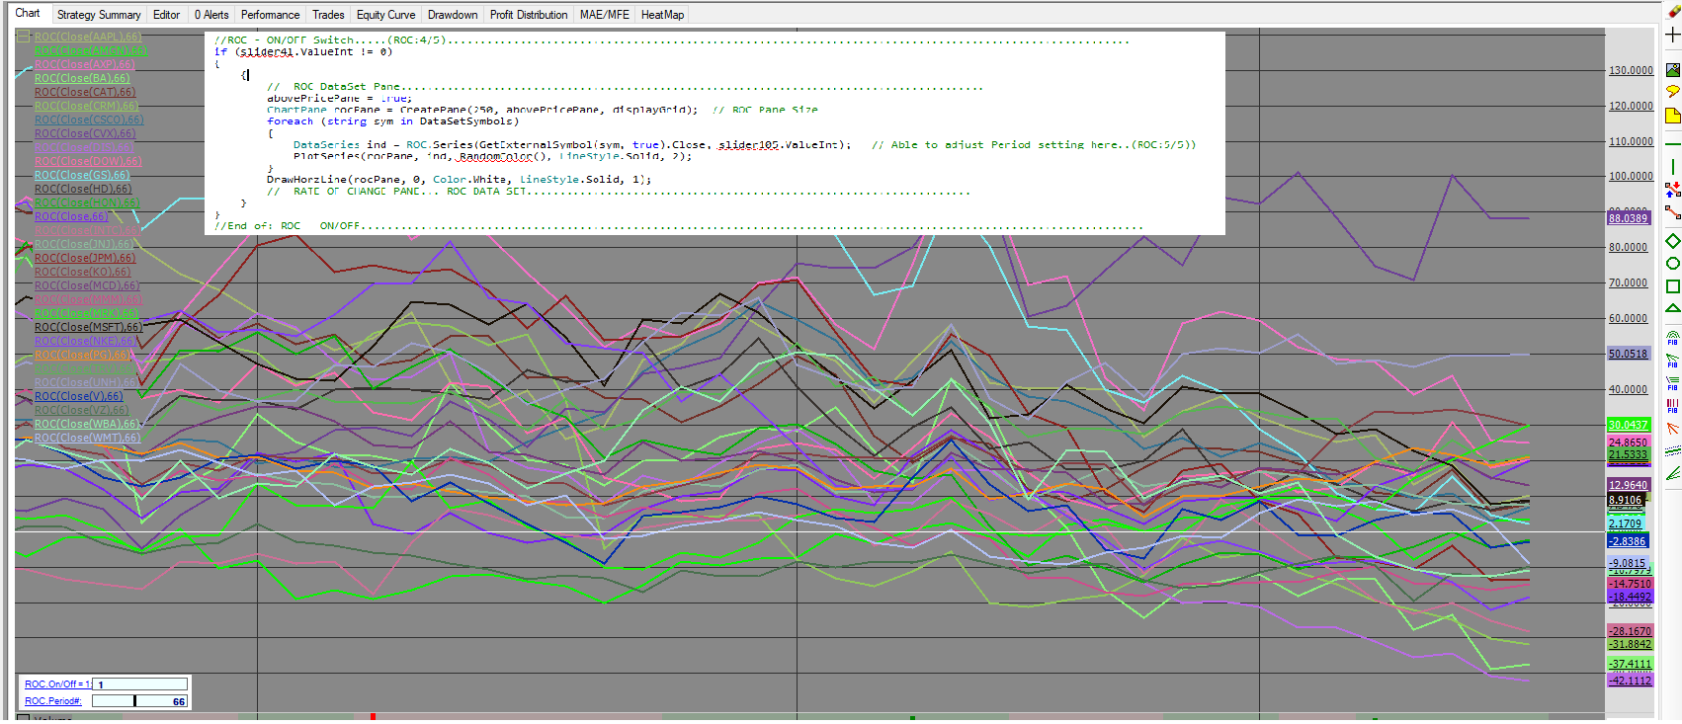
Task: Open the Drawdown tab
Action: pyautogui.click(x=453, y=15)
